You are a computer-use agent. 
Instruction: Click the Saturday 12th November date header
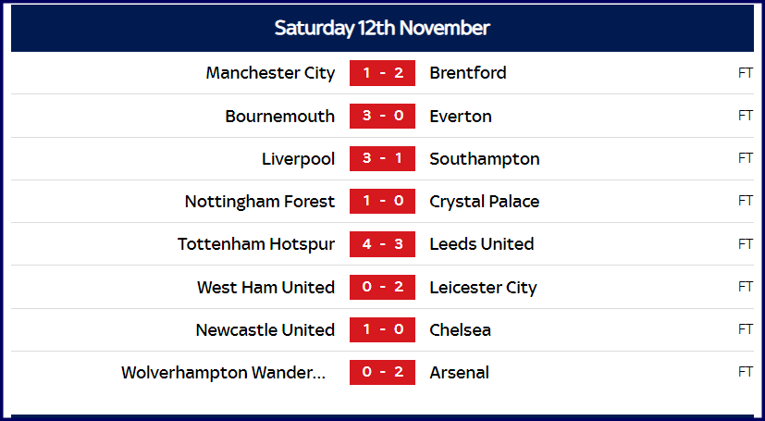click(x=382, y=29)
